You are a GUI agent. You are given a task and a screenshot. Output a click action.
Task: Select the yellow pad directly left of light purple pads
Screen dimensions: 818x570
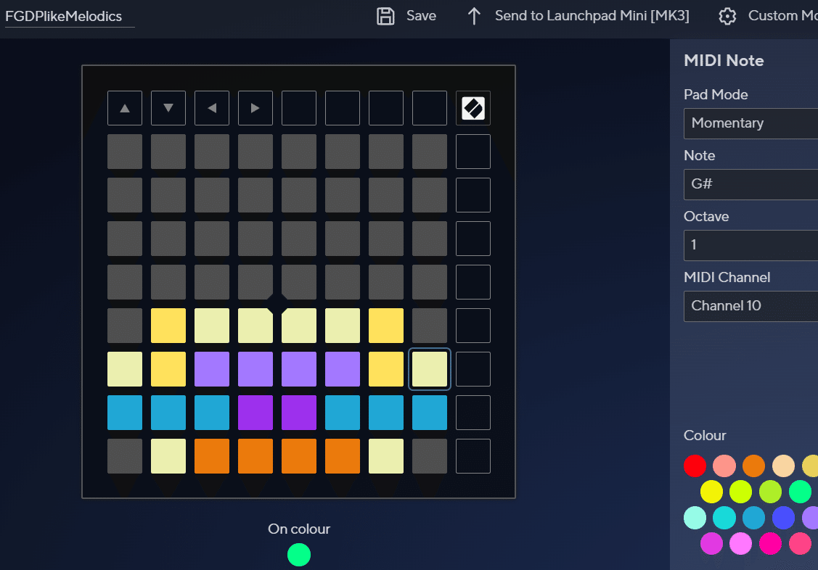pos(168,369)
